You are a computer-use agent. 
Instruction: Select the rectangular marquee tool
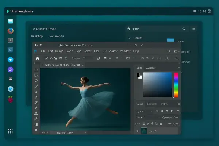point(36,75)
